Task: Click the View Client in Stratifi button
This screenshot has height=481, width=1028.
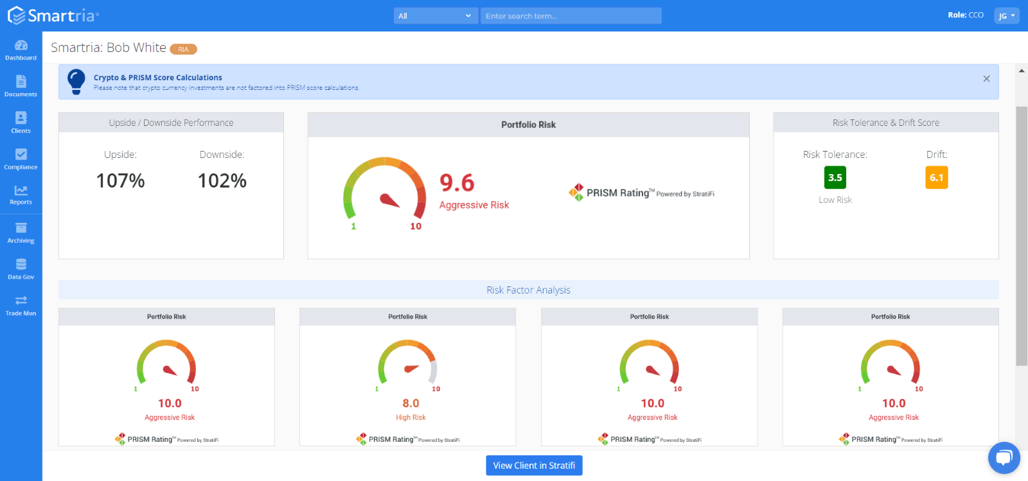Action: 534,466
